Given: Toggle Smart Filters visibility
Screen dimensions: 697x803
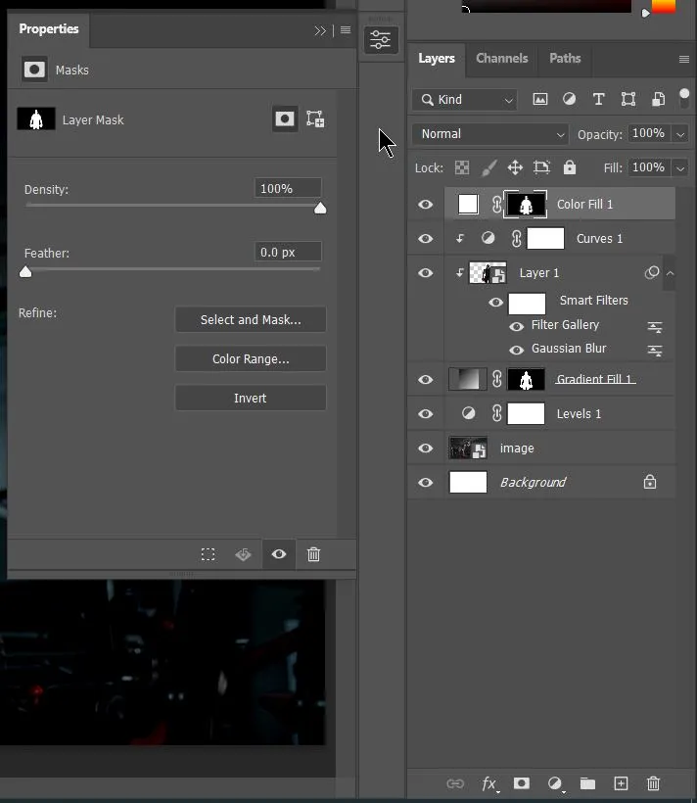Looking at the screenshot, I should click(x=495, y=303).
